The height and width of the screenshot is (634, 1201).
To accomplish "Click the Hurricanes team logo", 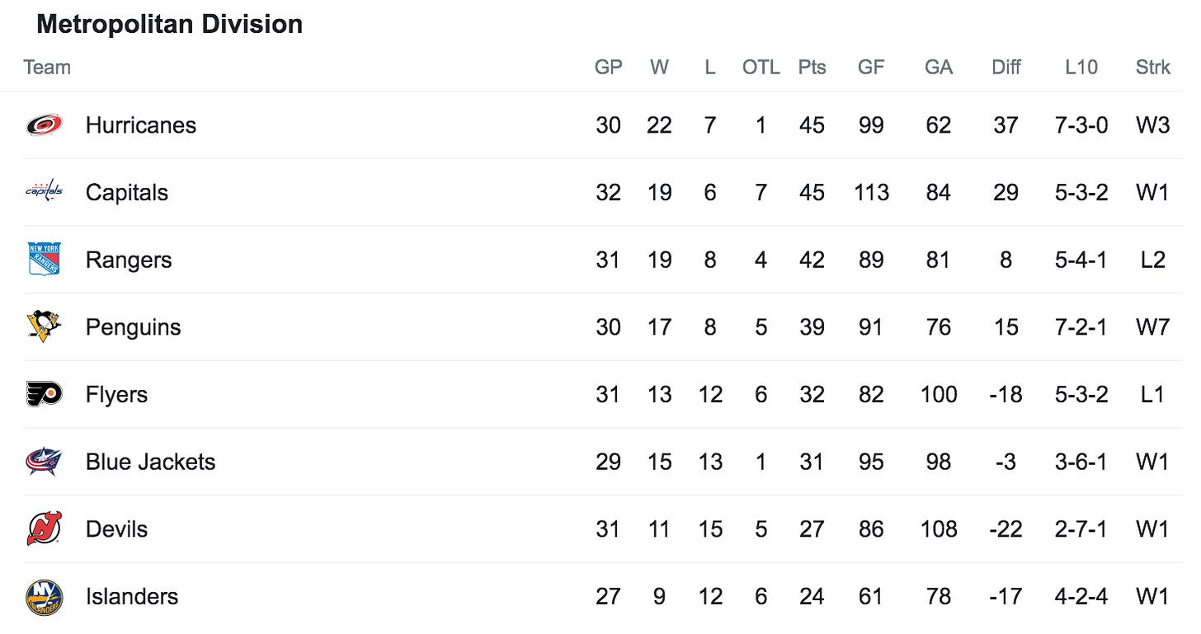I will tap(44, 125).
